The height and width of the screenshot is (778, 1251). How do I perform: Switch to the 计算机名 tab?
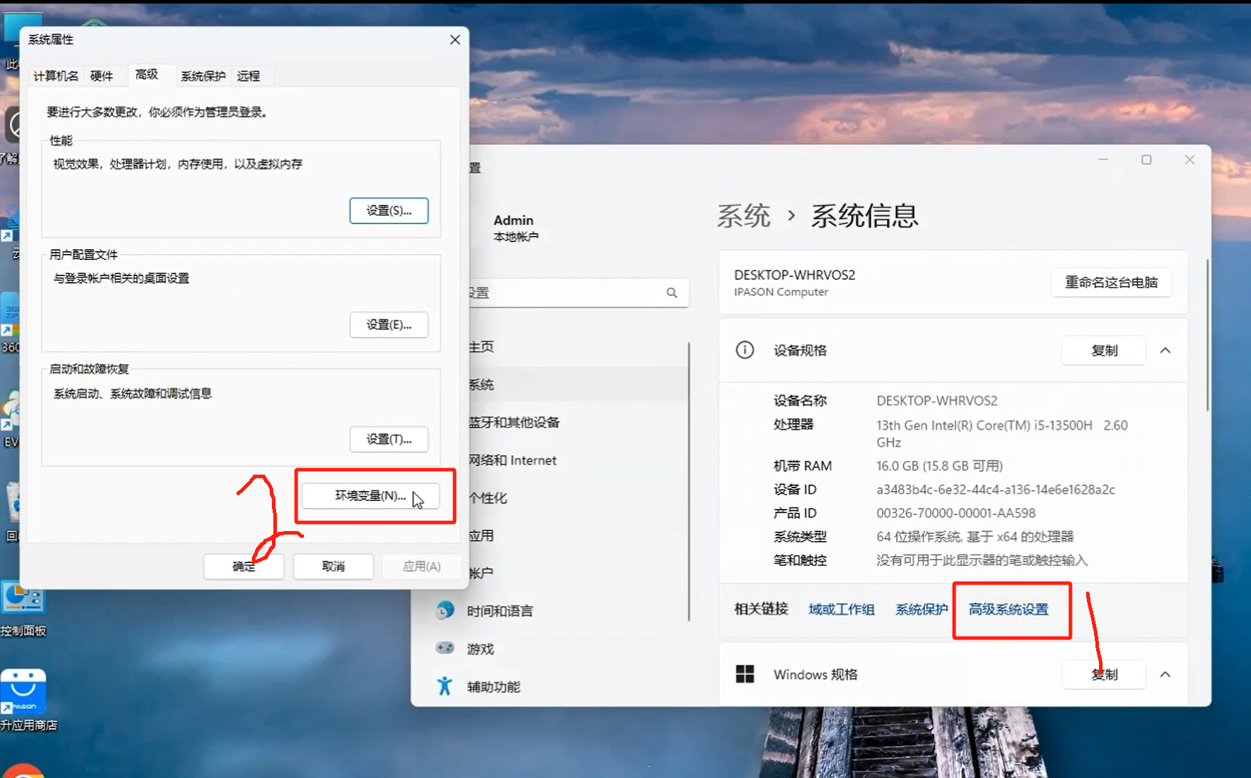coord(56,76)
